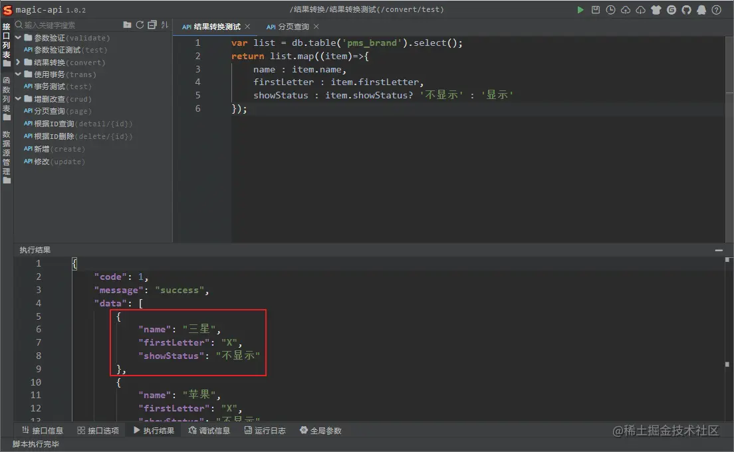The height and width of the screenshot is (452, 734).
Task: Open the skin (T-shirt) theme icon
Action: (x=656, y=10)
